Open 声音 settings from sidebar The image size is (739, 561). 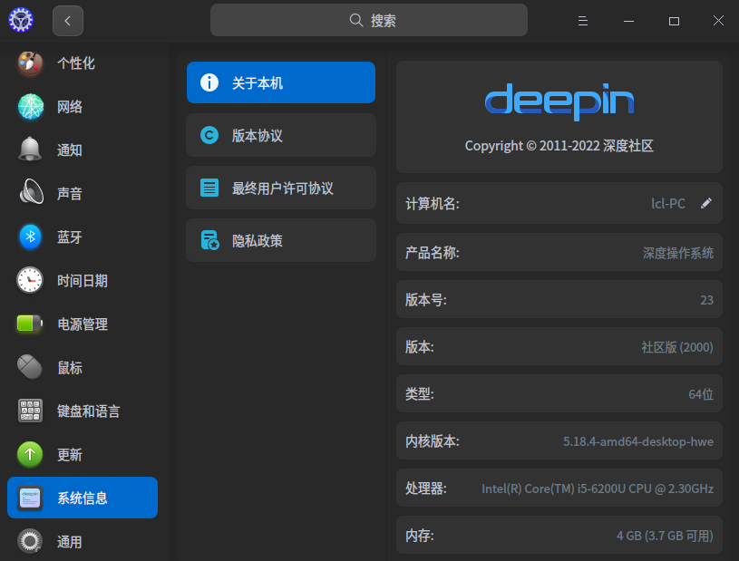pos(30,193)
